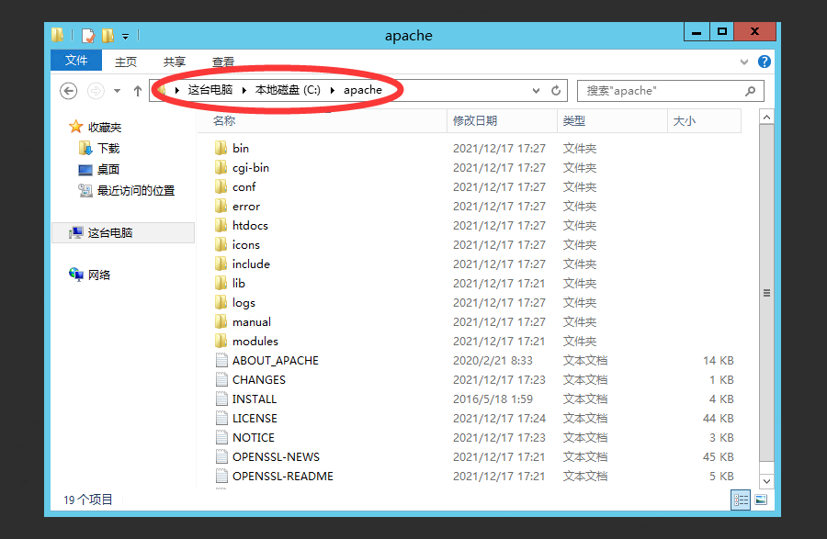Screen dimensions: 827x539
Task: Click the search magnifier icon
Action: (x=750, y=91)
